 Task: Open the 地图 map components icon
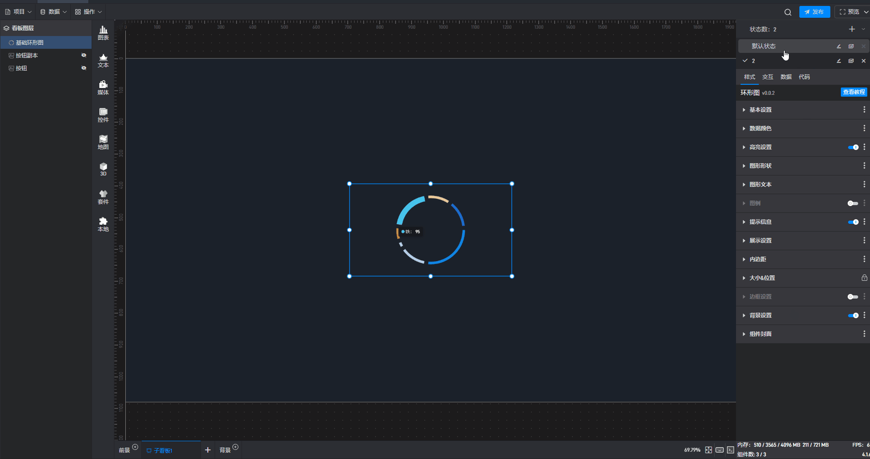click(103, 142)
